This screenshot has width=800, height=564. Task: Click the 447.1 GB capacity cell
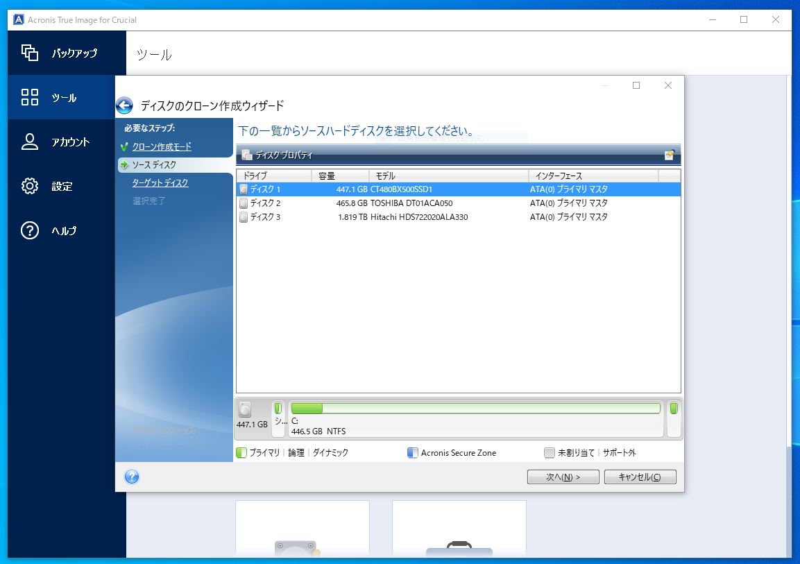click(352, 189)
